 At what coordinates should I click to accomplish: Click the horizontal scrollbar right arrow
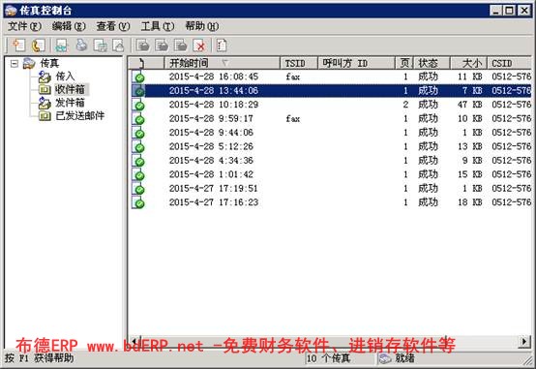click(x=524, y=341)
